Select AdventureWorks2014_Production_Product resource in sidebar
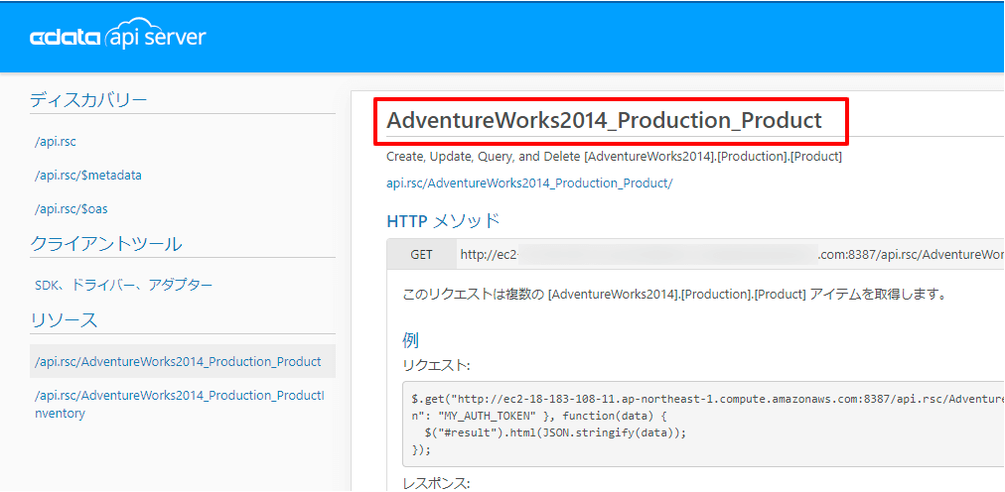The width and height of the screenshot is (1005, 492). (x=179, y=362)
